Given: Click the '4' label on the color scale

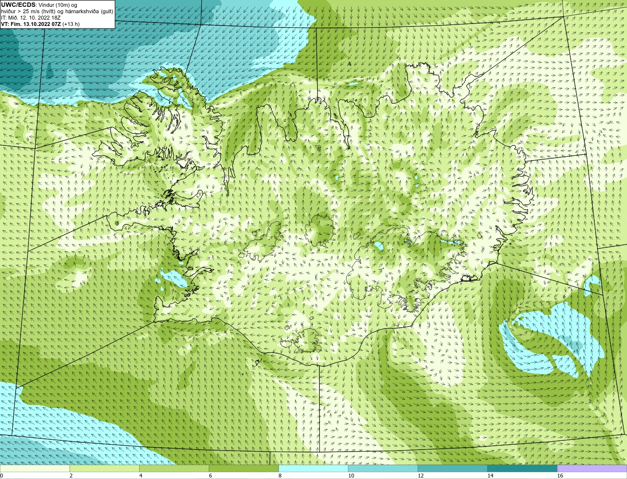Looking at the screenshot, I should (141, 476).
